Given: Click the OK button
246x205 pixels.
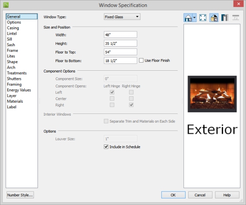Looking at the screenshot, I should pos(173,195).
